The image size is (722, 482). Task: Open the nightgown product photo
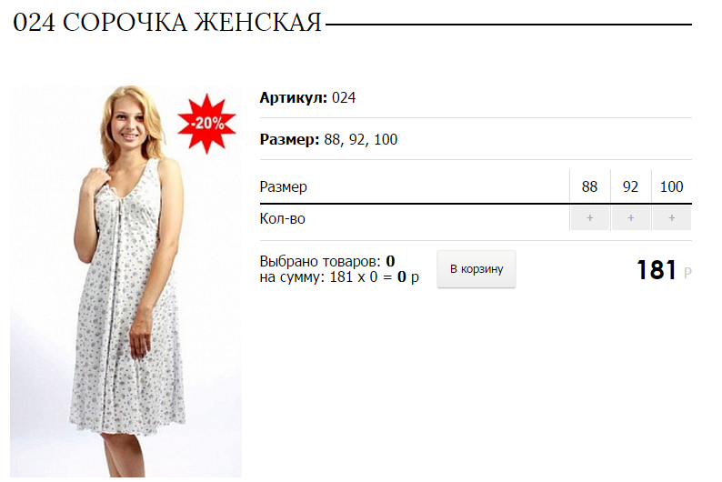coord(125,281)
